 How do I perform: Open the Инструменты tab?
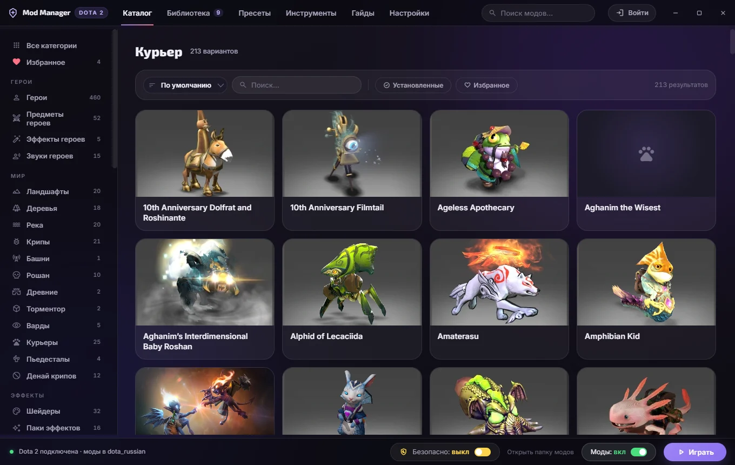(x=311, y=13)
